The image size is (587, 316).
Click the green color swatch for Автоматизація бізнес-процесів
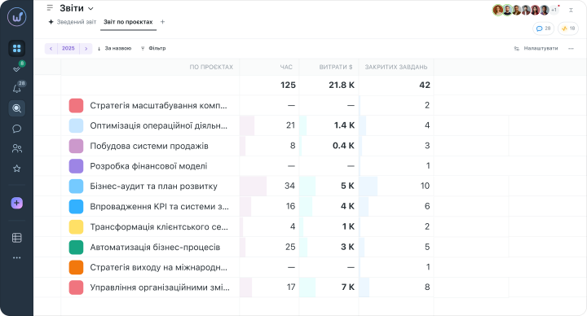coord(76,248)
